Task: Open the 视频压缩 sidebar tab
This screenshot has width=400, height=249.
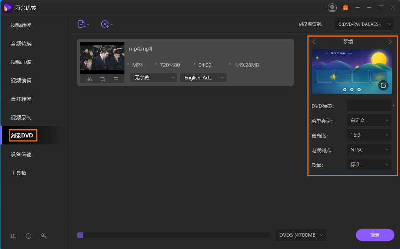Action: point(21,62)
